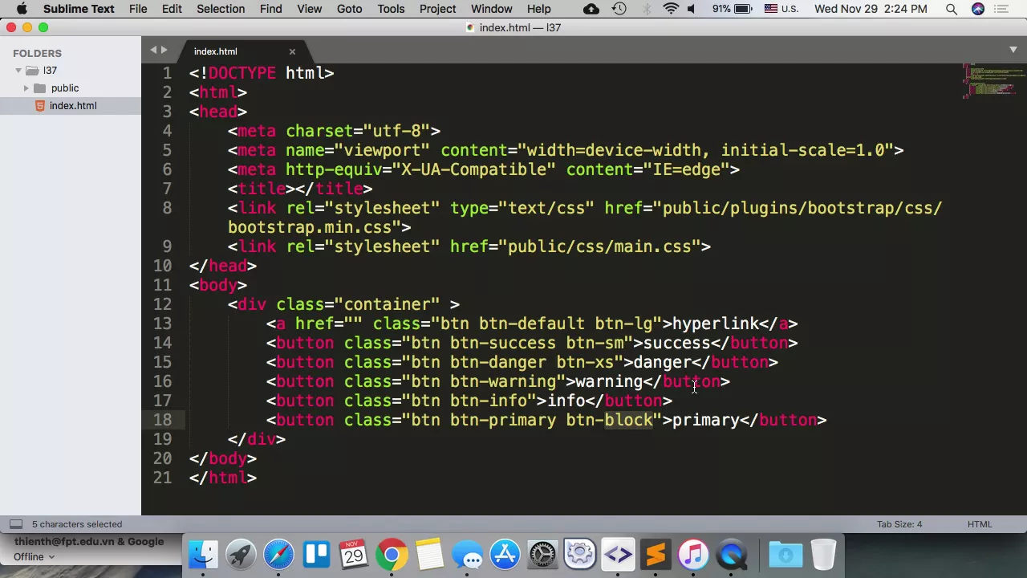This screenshot has width=1027, height=578.
Task: Open the Window menu
Action: coord(491,9)
